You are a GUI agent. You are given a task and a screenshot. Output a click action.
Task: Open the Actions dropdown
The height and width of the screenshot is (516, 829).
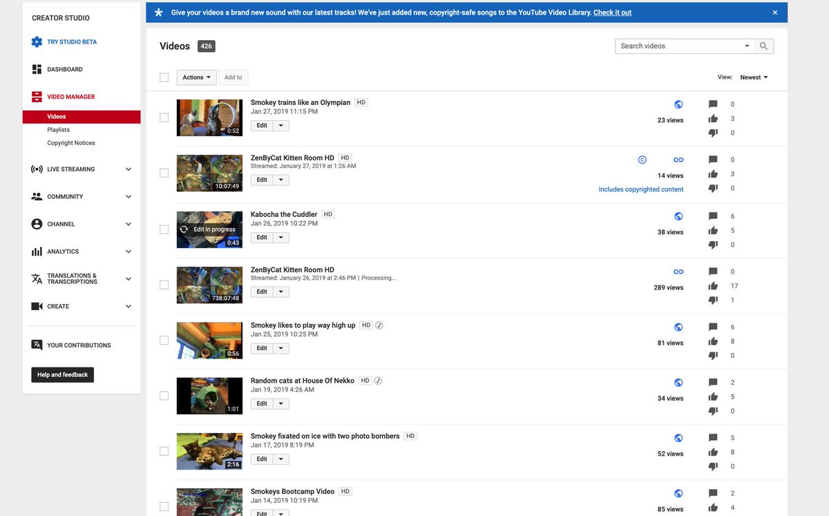click(x=197, y=77)
